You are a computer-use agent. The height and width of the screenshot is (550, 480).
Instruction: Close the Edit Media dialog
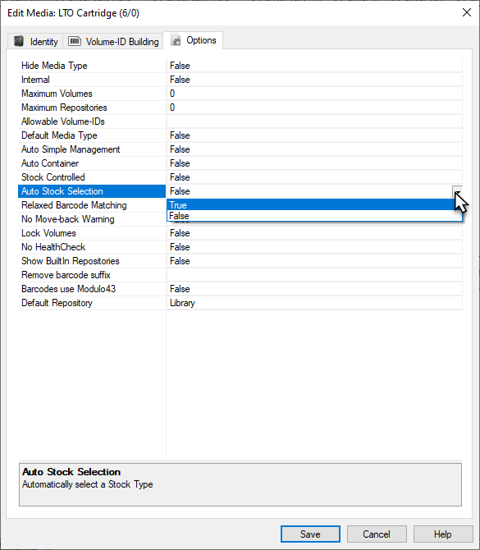pyautogui.click(x=467, y=12)
